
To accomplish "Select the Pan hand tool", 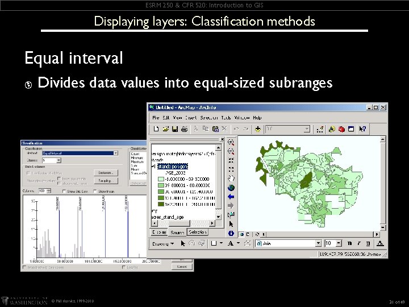I will [x=231, y=179].
